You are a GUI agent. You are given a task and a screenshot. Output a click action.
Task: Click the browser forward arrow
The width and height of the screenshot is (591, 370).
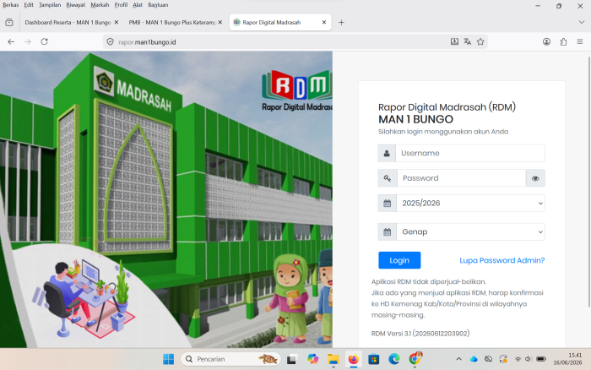(x=28, y=42)
